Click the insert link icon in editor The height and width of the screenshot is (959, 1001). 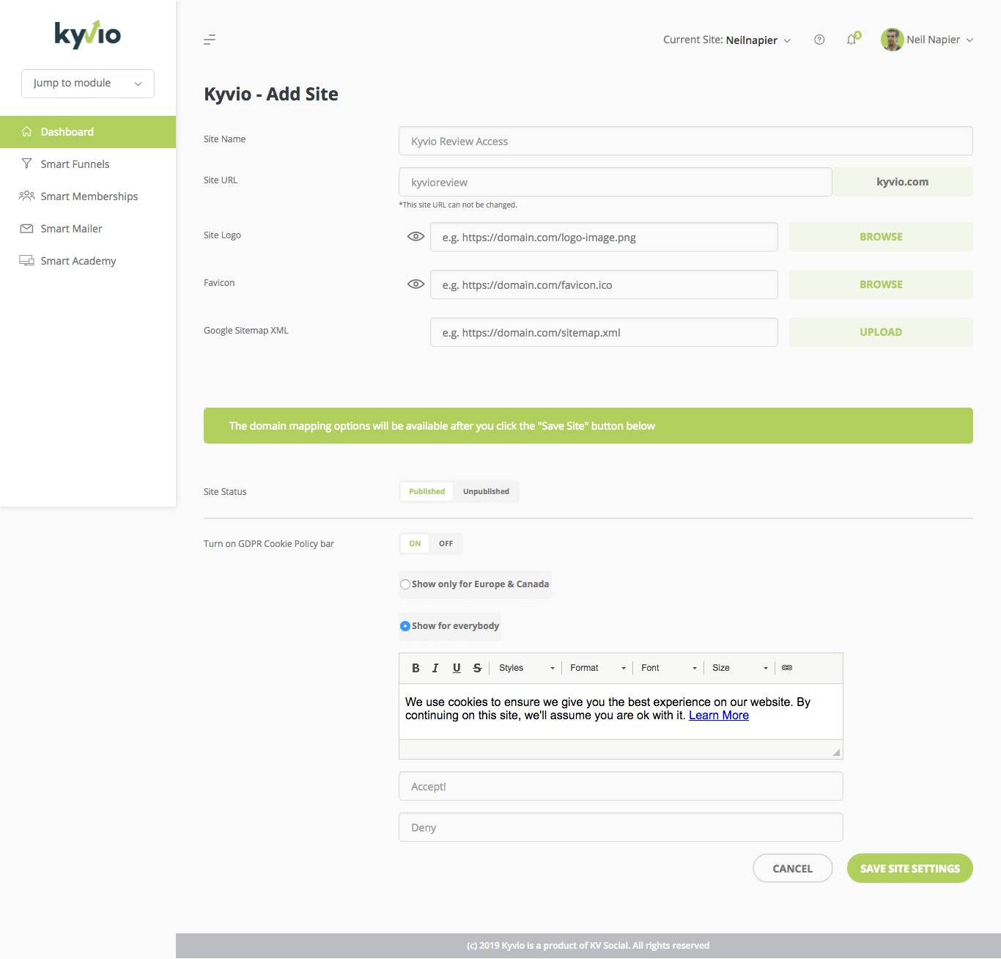pos(787,668)
